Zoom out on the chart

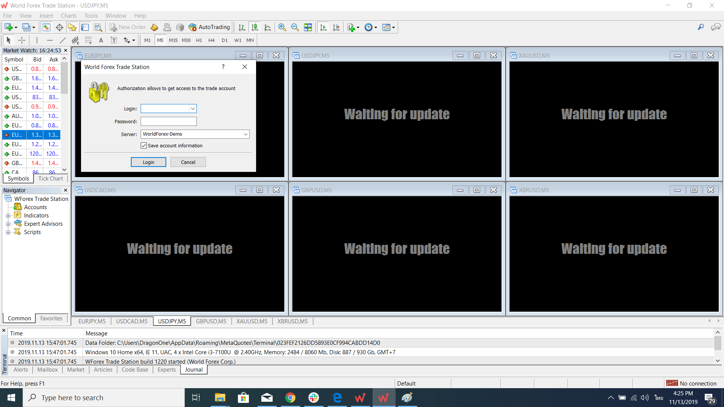pos(295,27)
